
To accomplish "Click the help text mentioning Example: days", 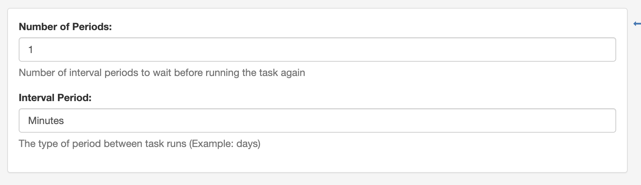I will [140, 144].
